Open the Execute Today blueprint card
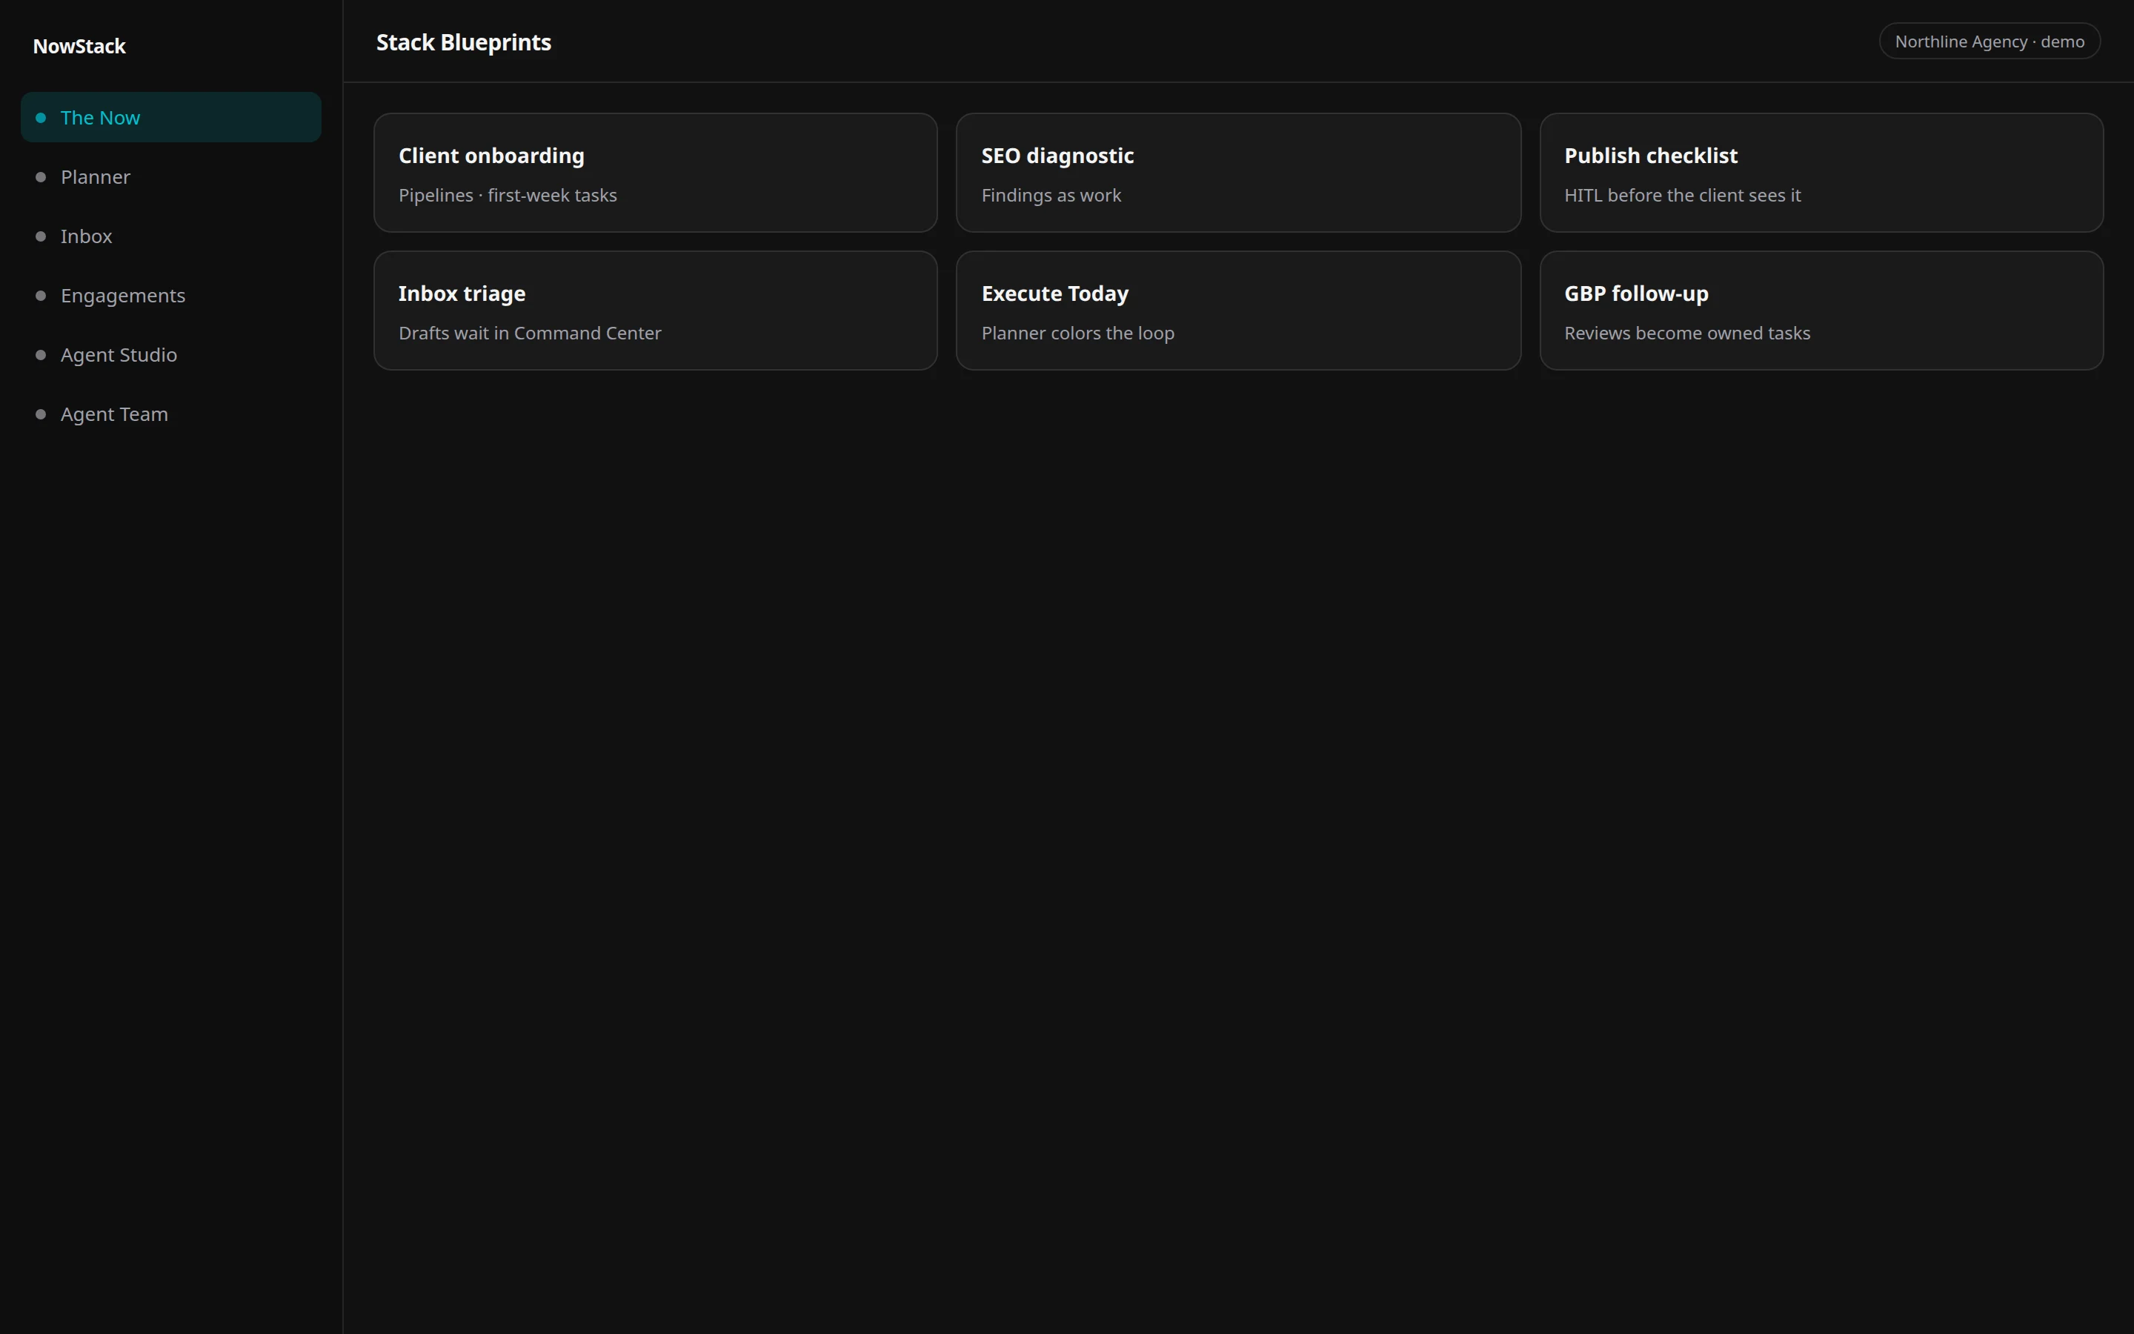2134x1334 pixels. [x=1238, y=311]
